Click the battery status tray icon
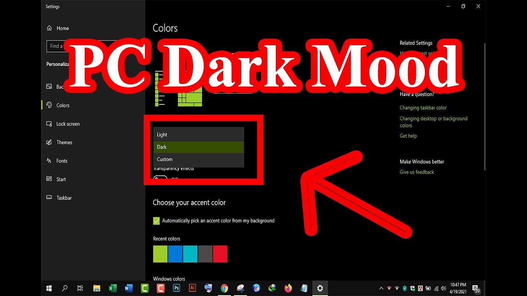 coord(428,288)
